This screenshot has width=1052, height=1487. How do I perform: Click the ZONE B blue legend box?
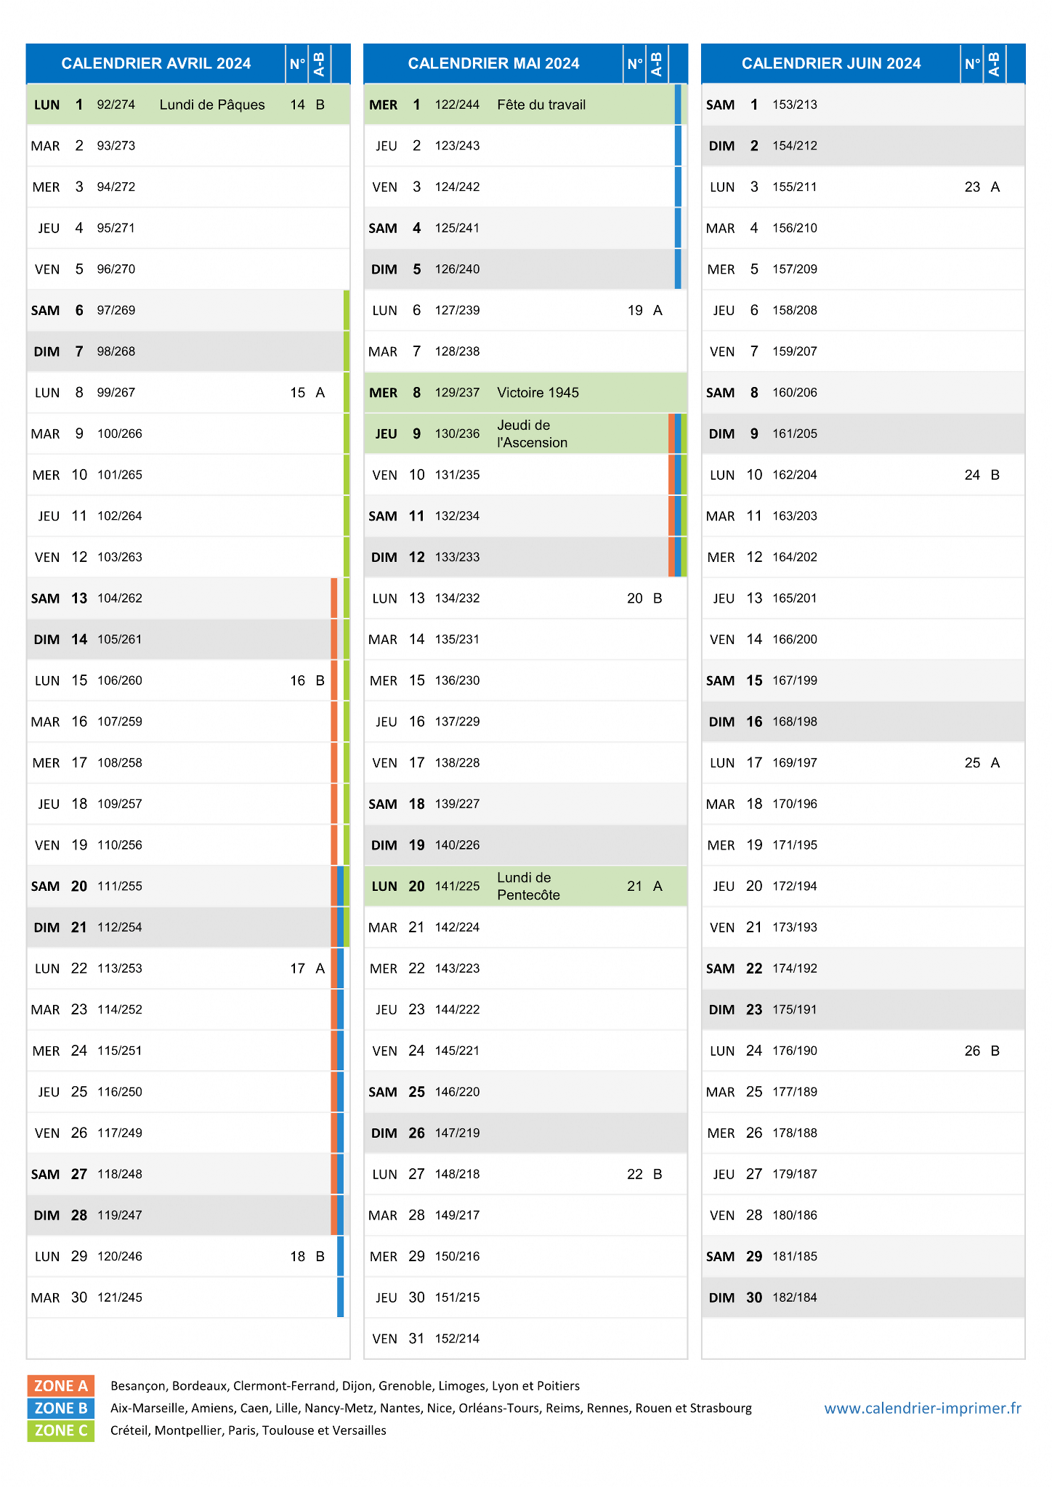click(60, 1408)
